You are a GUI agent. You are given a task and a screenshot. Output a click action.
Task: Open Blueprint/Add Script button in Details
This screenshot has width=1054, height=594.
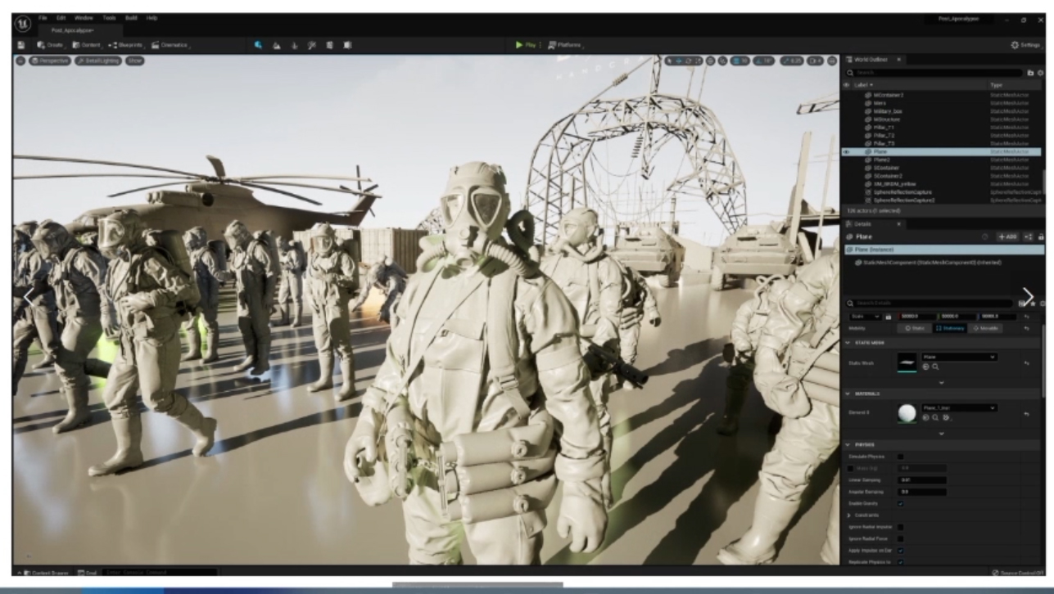point(1029,236)
